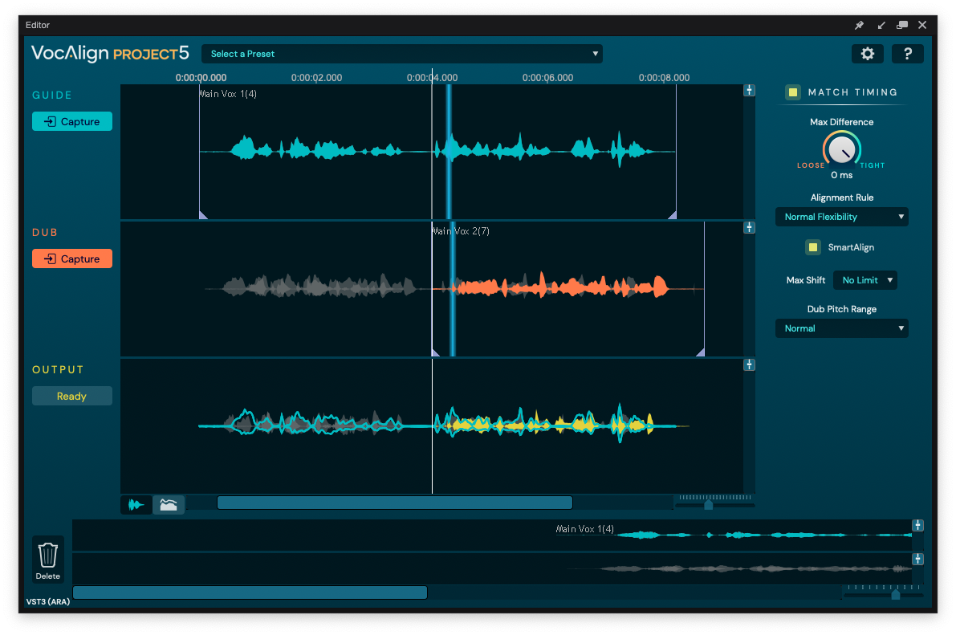Click the 0 ms Max Difference value

[x=841, y=175]
